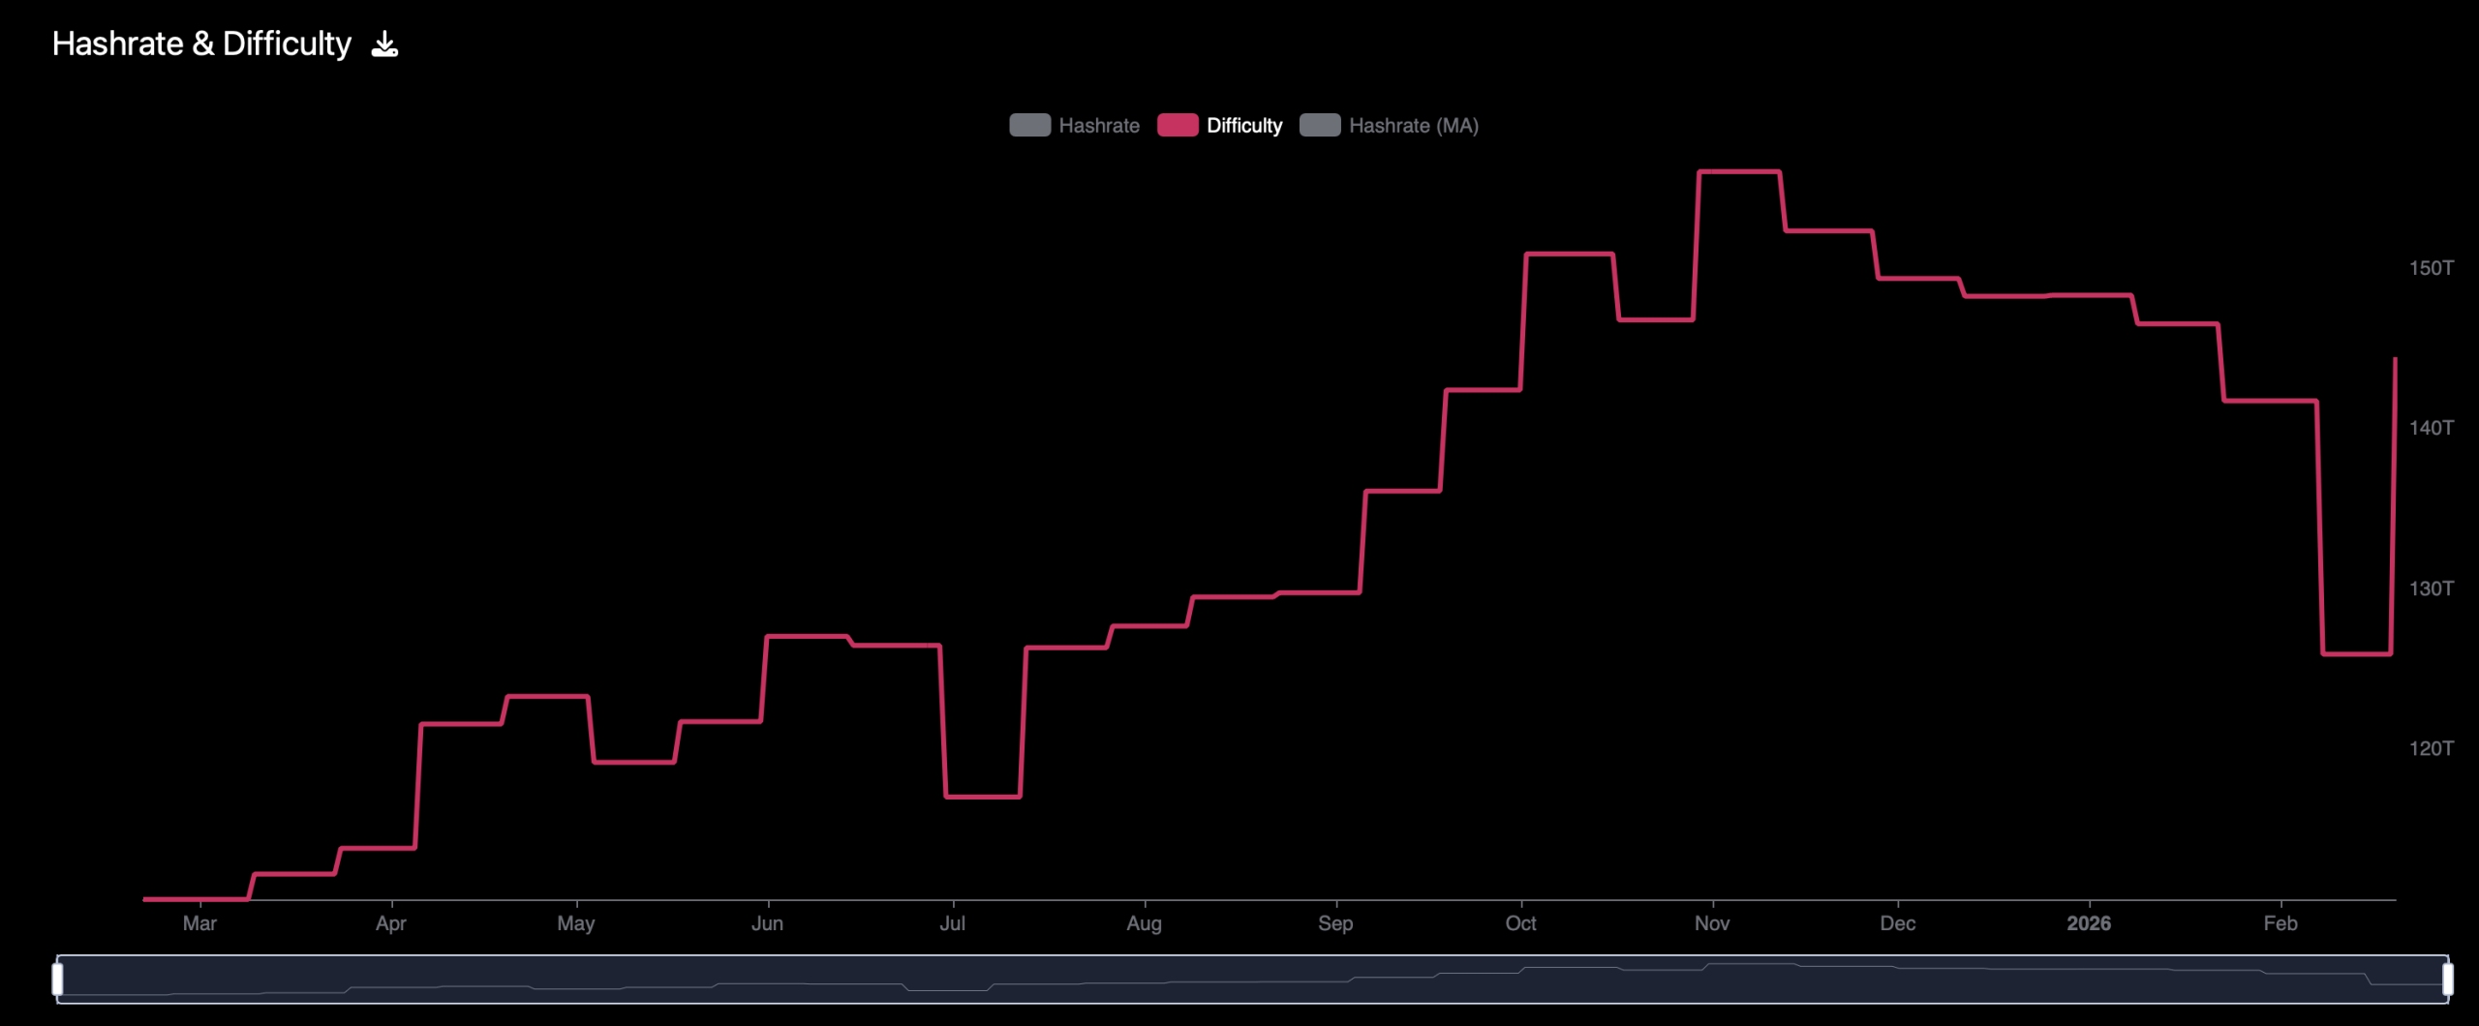Screen dimensions: 2479x1026
Task: Click the gray Hashrate (MA) legend swatch
Action: tap(1319, 126)
